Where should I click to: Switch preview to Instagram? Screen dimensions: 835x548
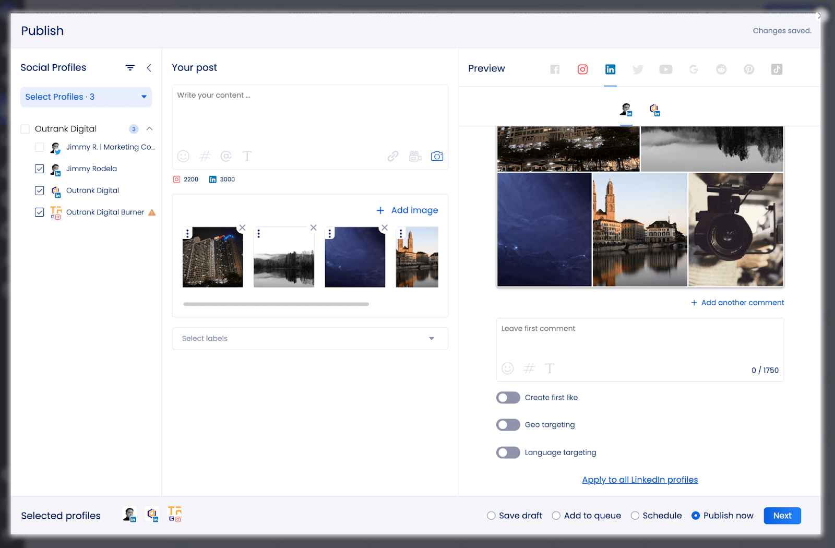(582, 69)
